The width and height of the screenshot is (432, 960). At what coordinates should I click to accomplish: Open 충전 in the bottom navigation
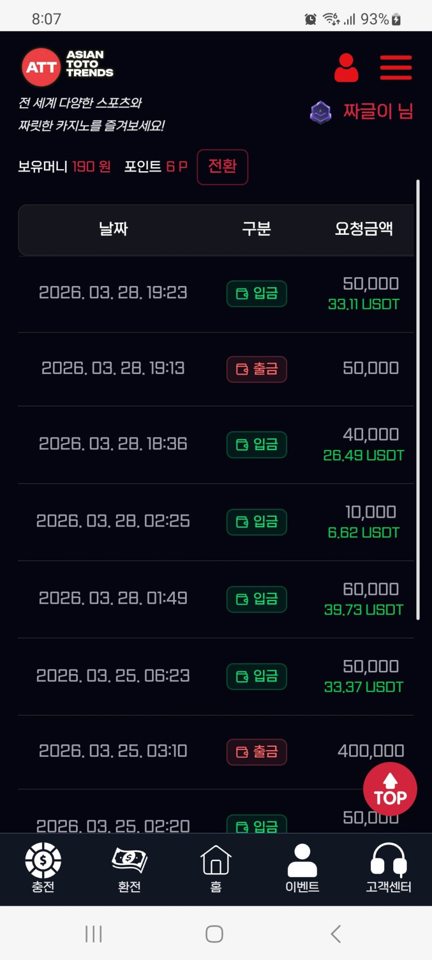pos(43,868)
